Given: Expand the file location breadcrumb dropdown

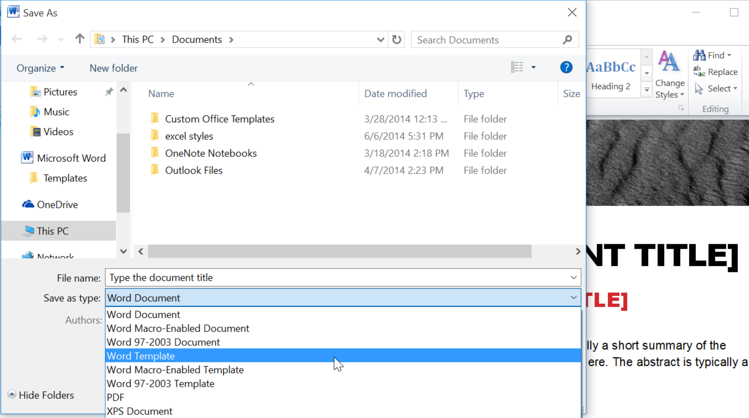Looking at the screenshot, I should pyautogui.click(x=380, y=39).
